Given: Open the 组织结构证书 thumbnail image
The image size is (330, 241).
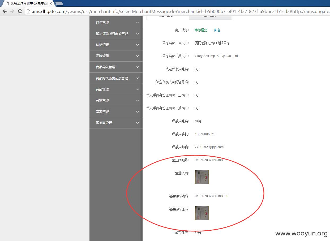Looking at the screenshot, I should click(x=202, y=213).
